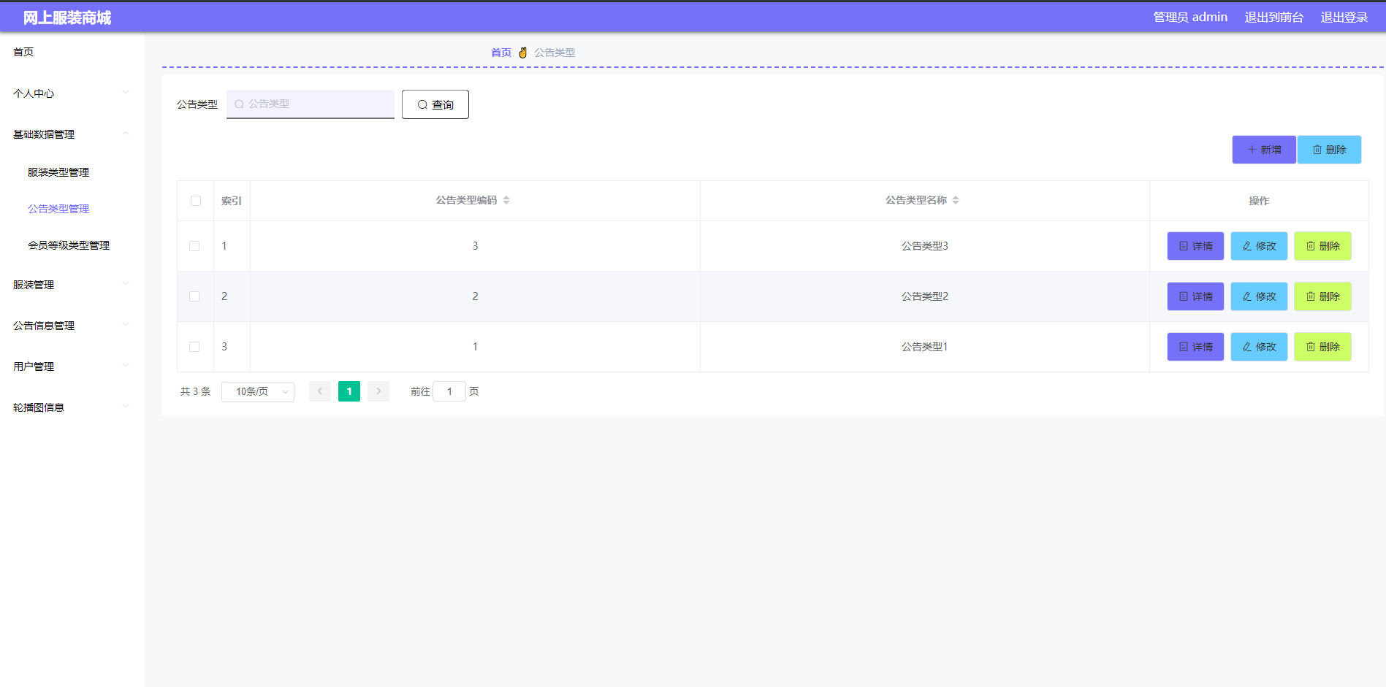The width and height of the screenshot is (1386, 687).
Task: Collapse 基础数据管理 sidebar menu
Action: point(72,134)
